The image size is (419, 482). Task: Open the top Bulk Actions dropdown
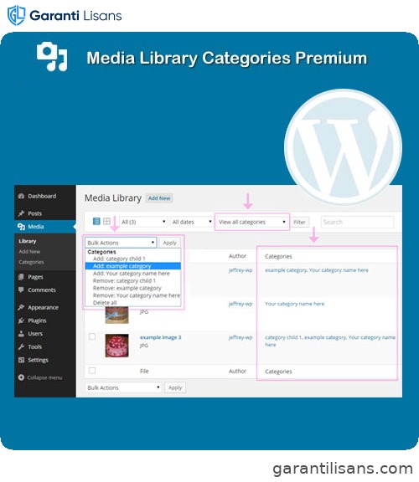tap(121, 243)
